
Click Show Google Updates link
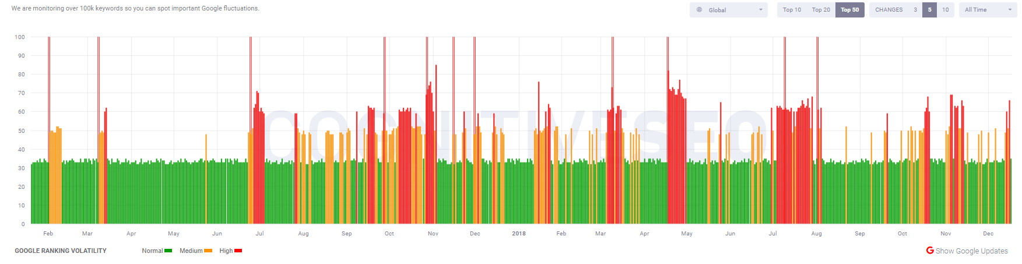click(972, 251)
